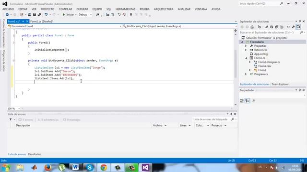Toggle the errores filter in error list
The height and width of the screenshot is (172, 307).
tap(25, 120)
